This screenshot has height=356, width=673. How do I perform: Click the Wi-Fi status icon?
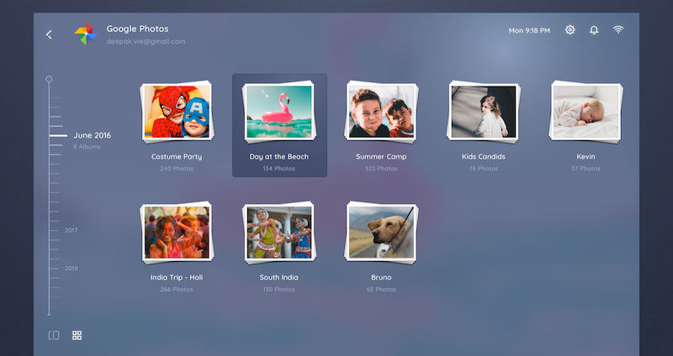[618, 30]
